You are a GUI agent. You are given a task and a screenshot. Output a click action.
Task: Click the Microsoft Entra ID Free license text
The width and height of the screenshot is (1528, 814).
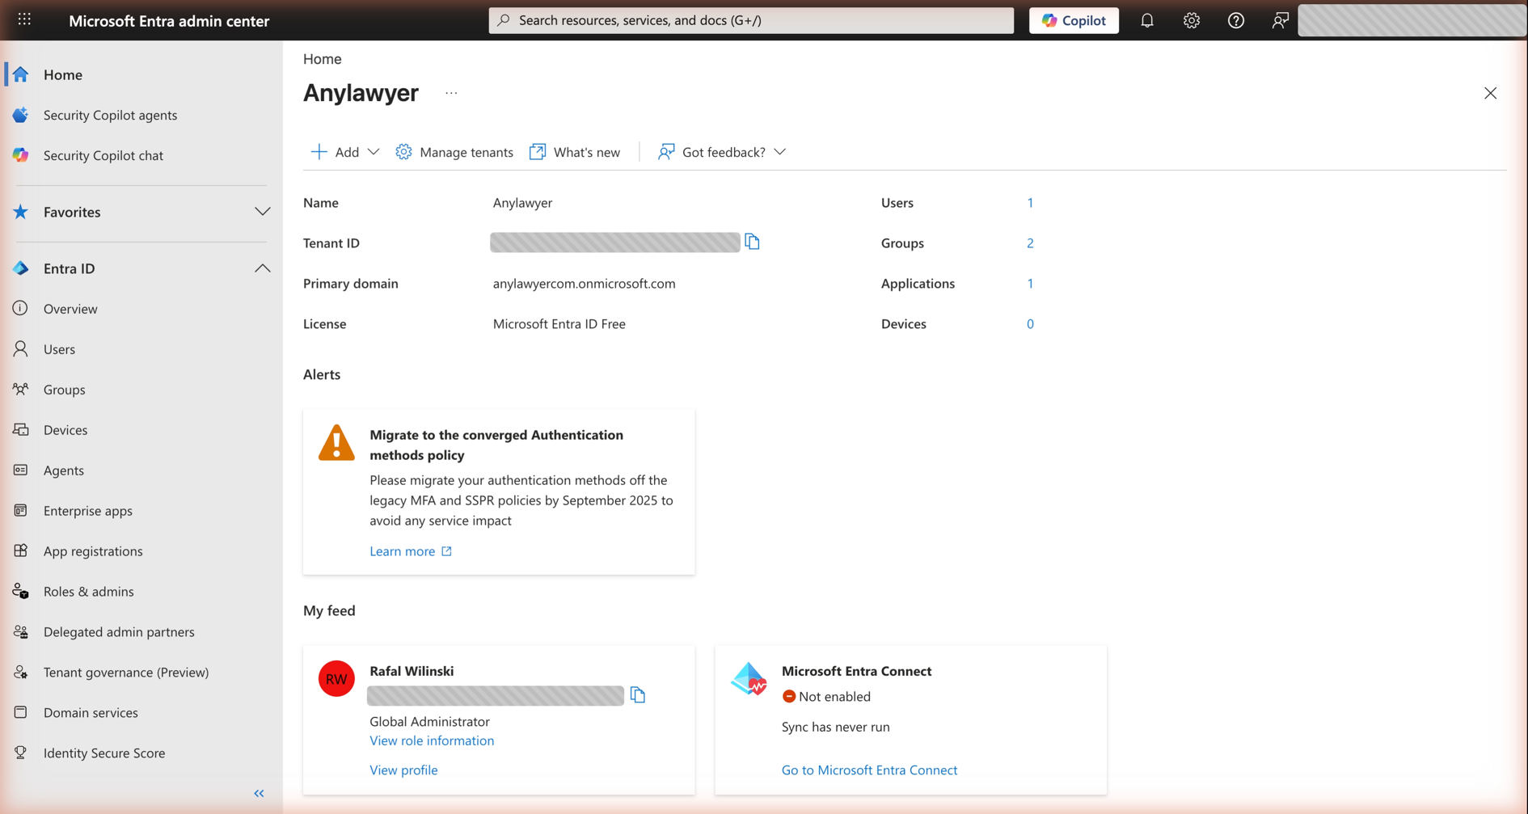coord(559,324)
